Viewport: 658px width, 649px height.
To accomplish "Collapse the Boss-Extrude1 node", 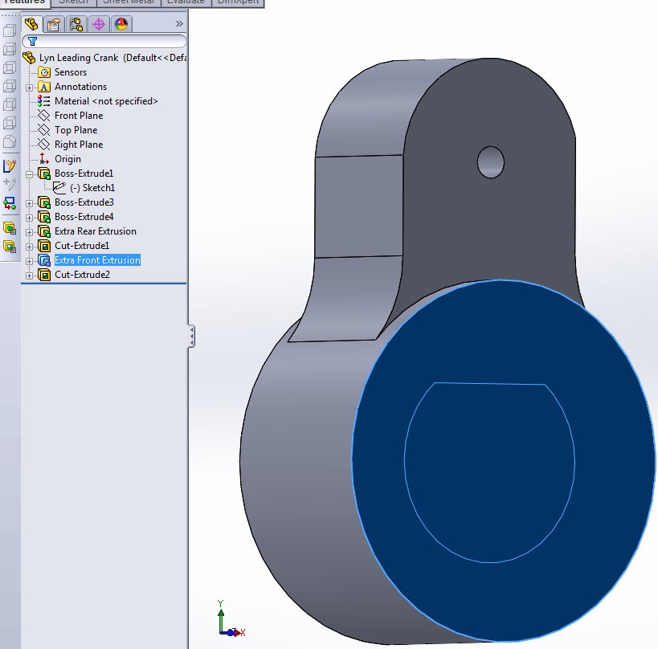I will click(29, 174).
